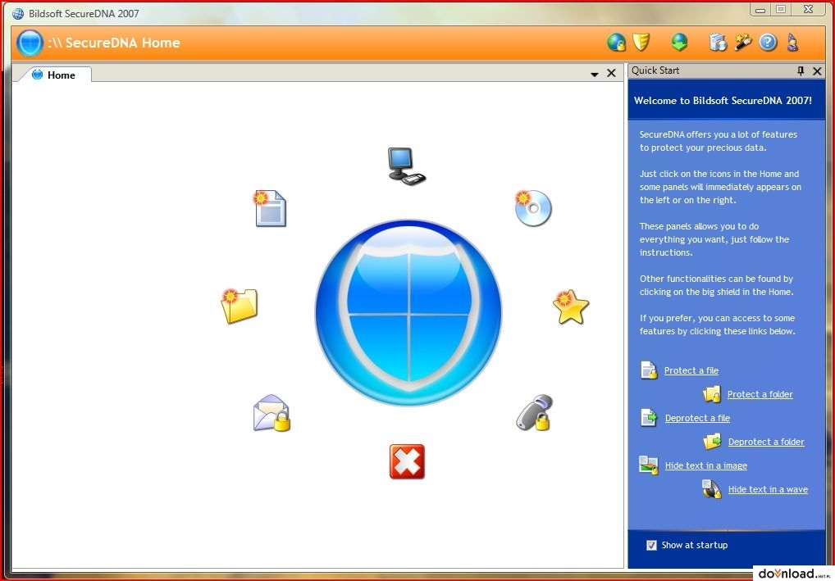The height and width of the screenshot is (581, 835).
Task: Click the picture icon beside Hide text in a image
Action: point(649,465)
